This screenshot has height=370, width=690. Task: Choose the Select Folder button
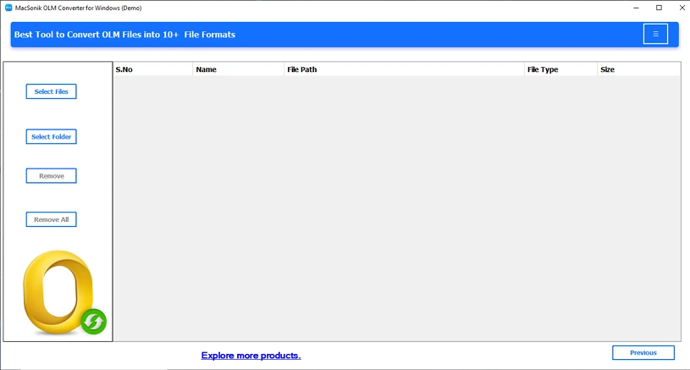coord(52,136)
